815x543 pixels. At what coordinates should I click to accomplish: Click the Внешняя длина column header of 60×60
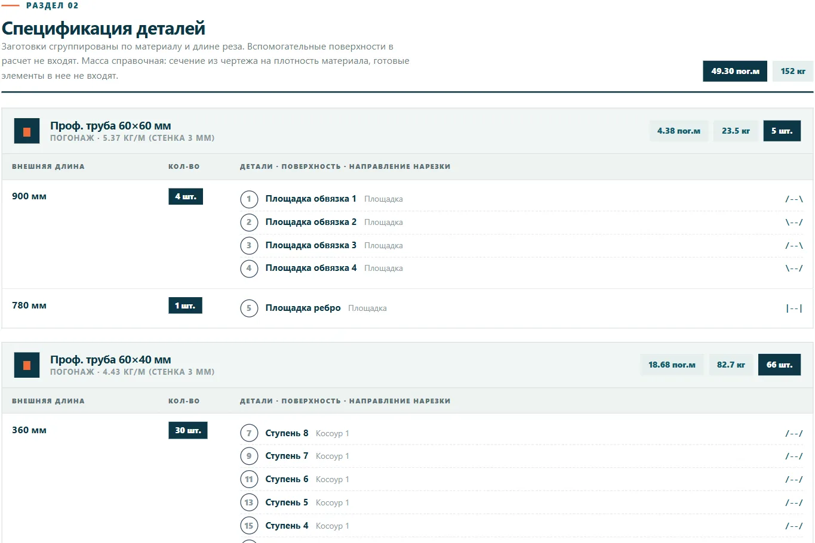click(48, 166)
